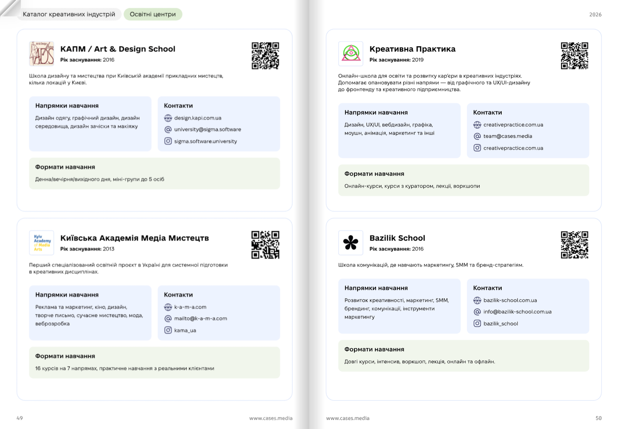Click the КАПМ Art & Design School logo
Image resolution: width=617 pixels, height=429 pixels.
click(x=42, y=54)
